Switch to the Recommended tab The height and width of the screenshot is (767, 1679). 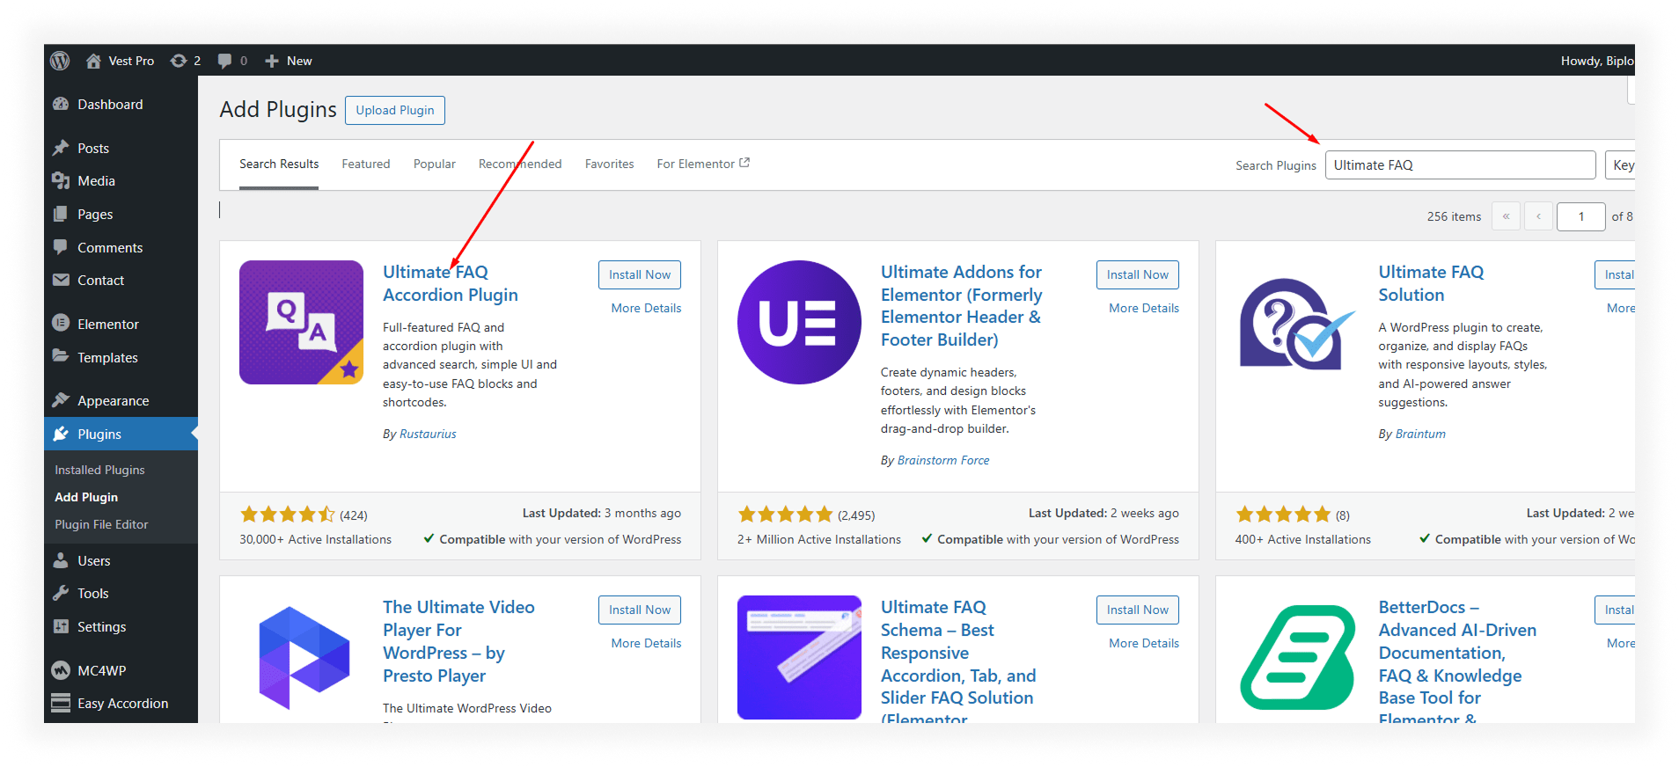point(520,164)
